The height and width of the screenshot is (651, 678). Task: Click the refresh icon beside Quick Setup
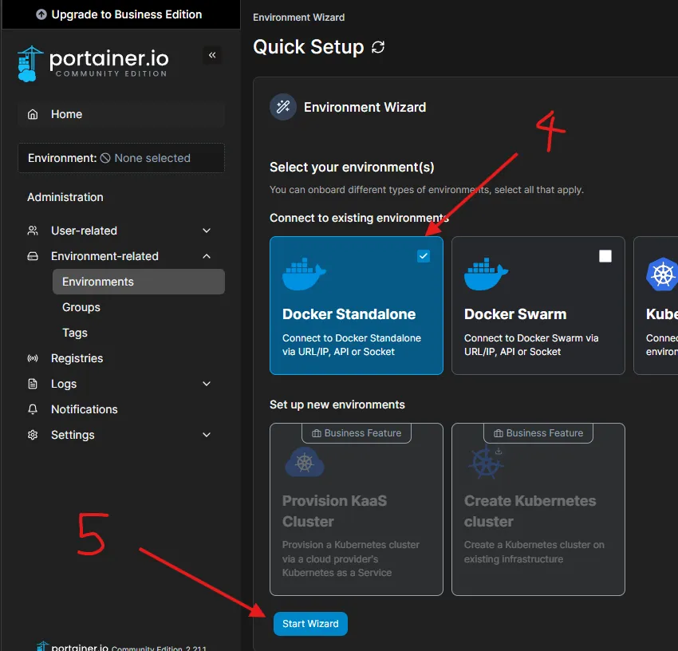tap(378, 47)
